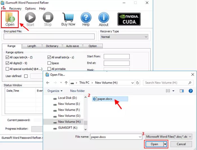Enable All special symbols checkbox

(x=7, y=69)
